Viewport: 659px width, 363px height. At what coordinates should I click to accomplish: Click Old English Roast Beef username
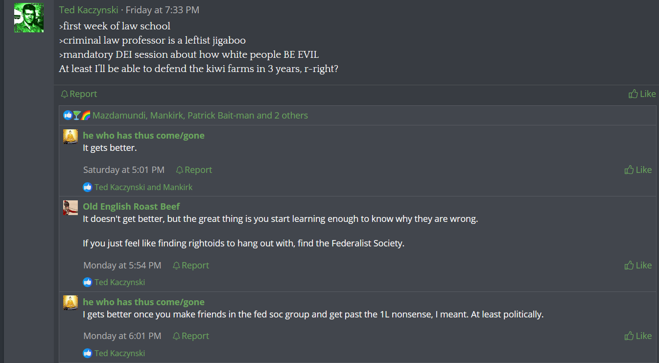coord(131,206)
